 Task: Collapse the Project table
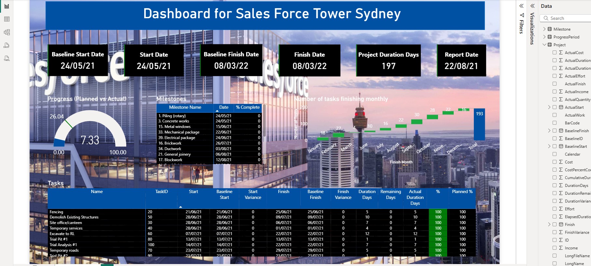544,45
